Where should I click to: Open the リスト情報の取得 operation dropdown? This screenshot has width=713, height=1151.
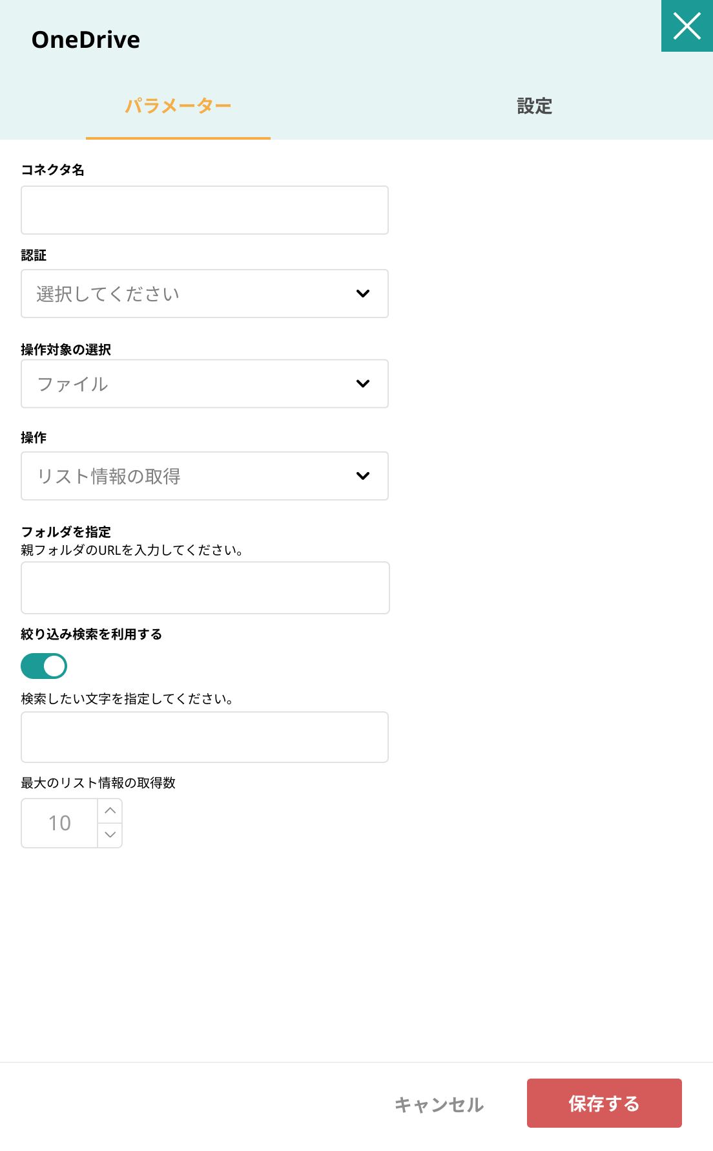click(205, 476)
